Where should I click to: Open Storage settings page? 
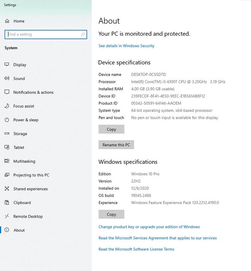(20, 134)
